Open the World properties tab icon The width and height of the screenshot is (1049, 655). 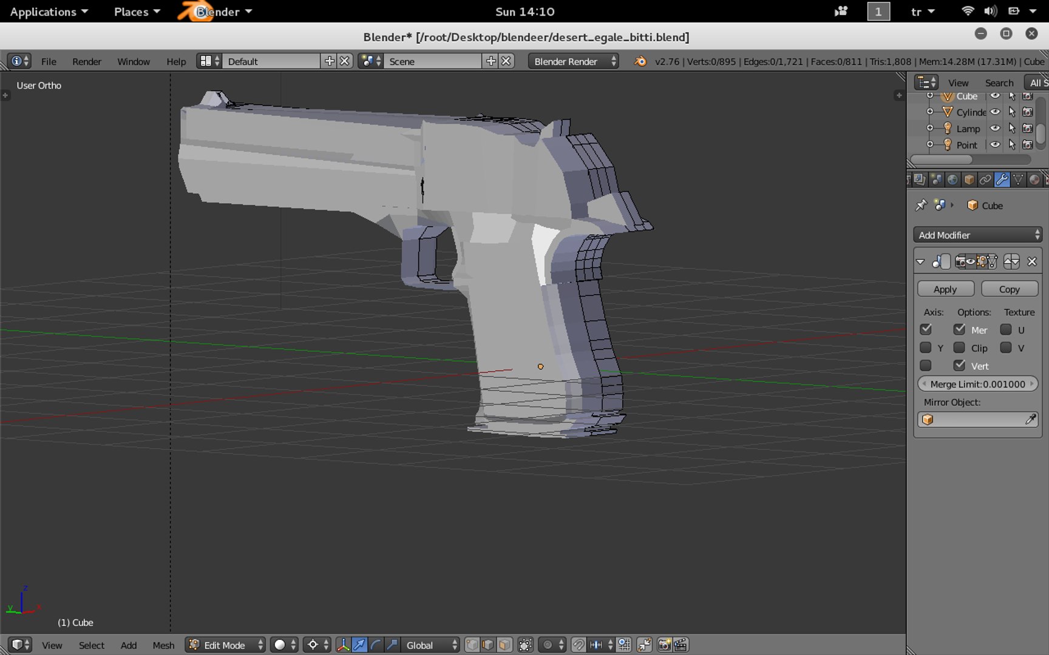coord(953,180)
